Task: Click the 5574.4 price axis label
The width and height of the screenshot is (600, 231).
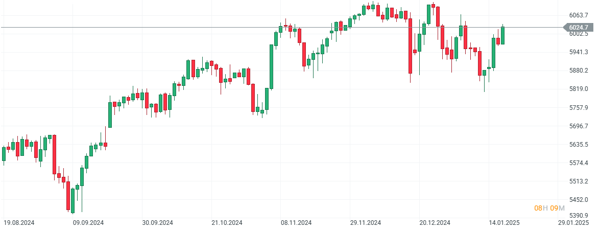Action: (578, 163)
